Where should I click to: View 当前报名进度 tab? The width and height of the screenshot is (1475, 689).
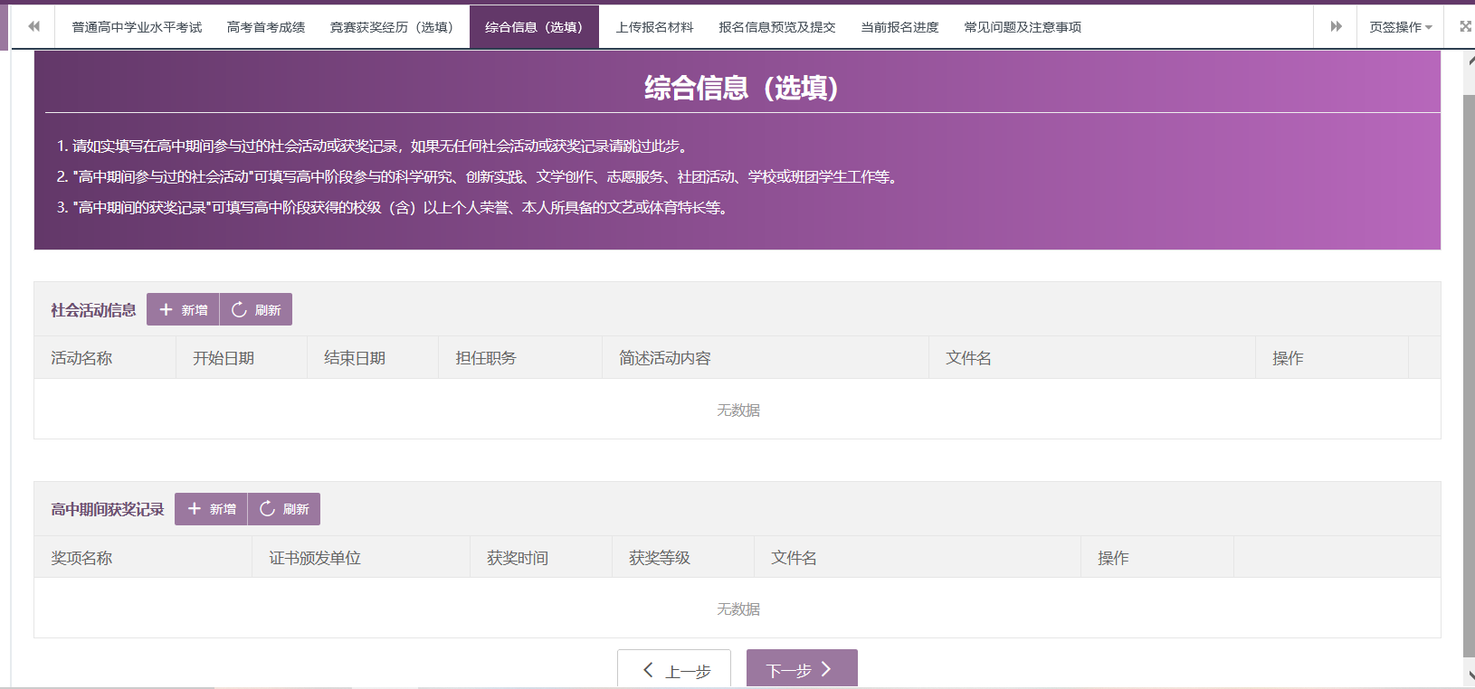pos(899,27)
